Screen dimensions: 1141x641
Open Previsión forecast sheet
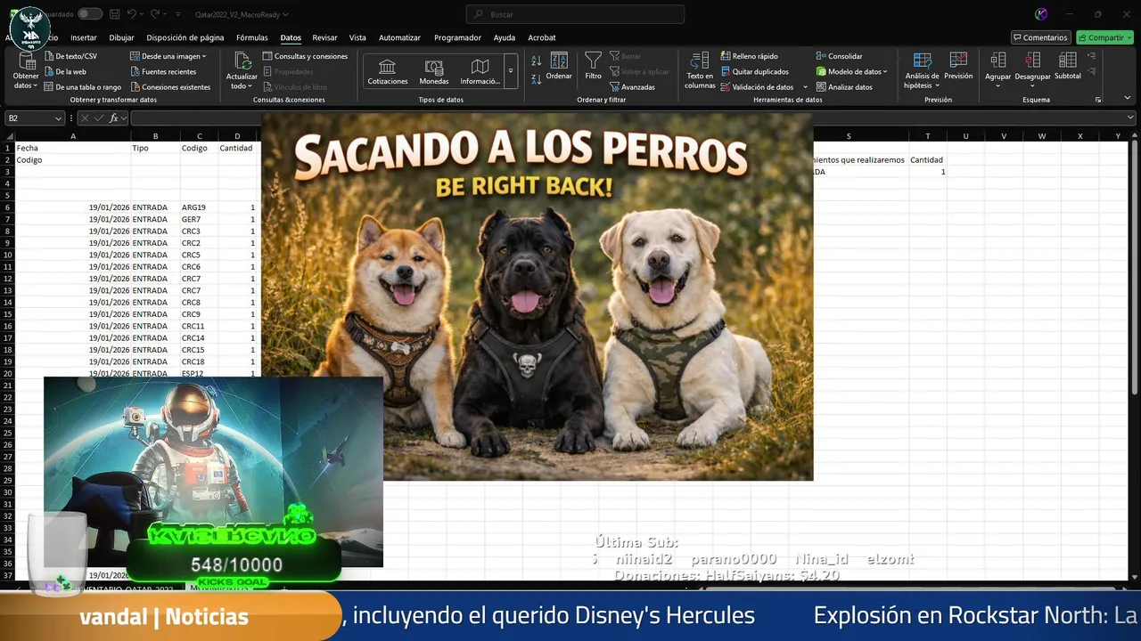tap(958, 66)
